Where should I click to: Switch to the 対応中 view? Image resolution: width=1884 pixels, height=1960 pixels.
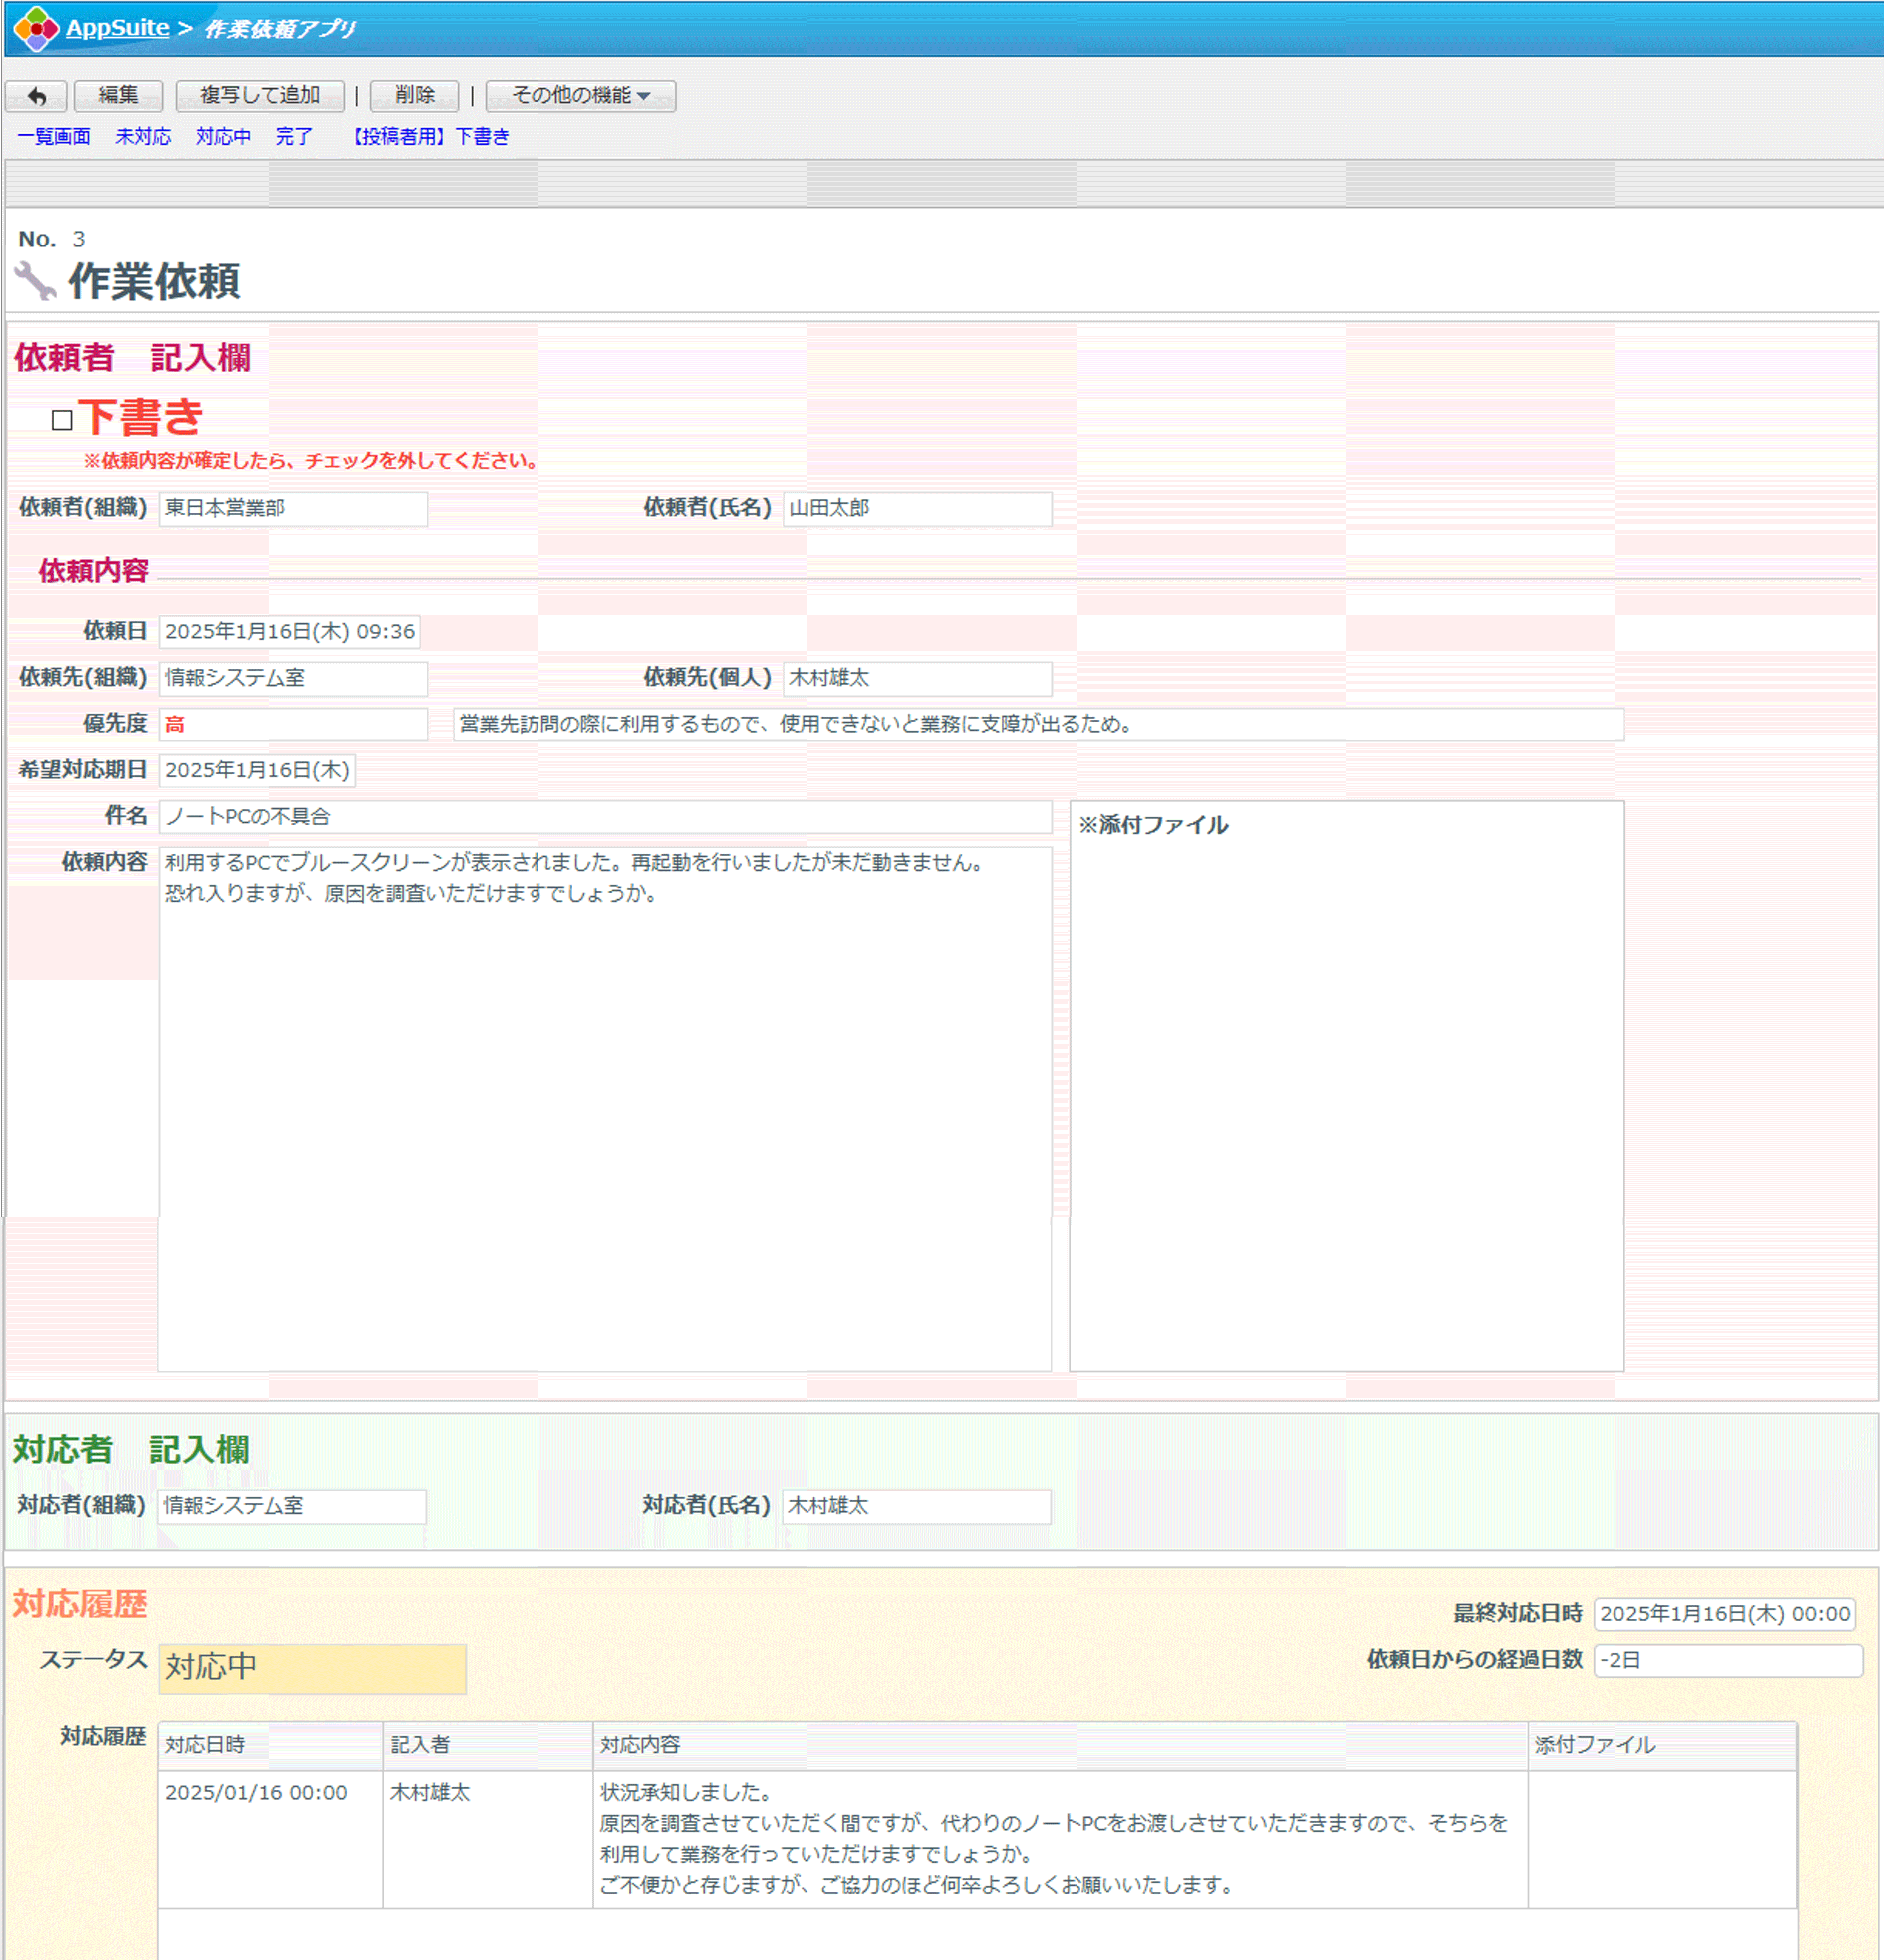click(x=223, y=137)
